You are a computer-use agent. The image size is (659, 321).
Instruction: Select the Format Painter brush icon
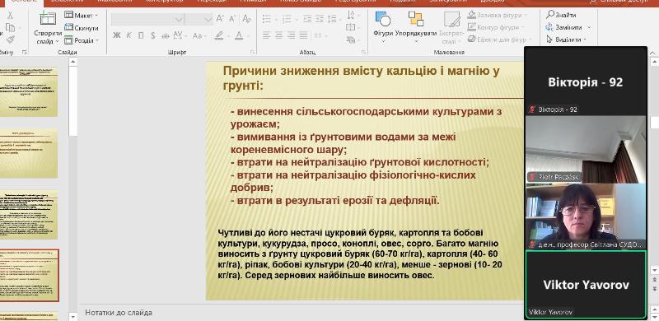pyautogui.click(x=10, y=40)
